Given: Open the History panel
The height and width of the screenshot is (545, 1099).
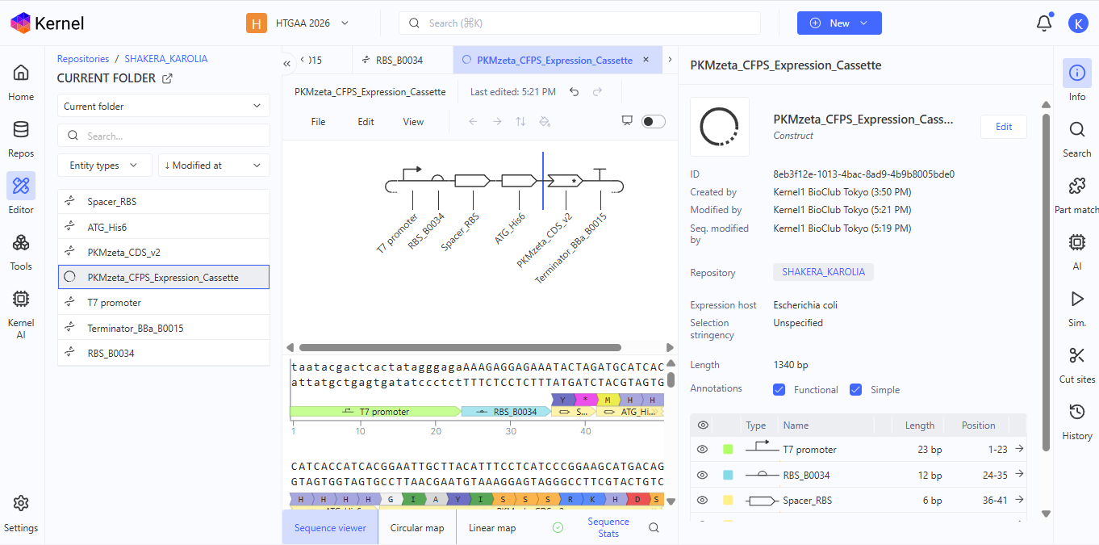Looking at the screenshot, I should tap(1077, 421).
